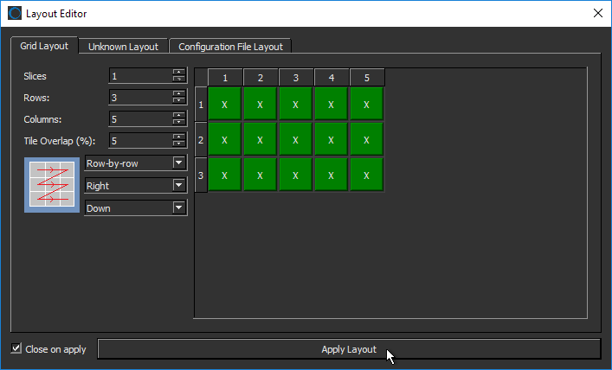This screenshot has width=612, height=370.
Task: Toggle the Close on apply checkbox
Action: [16, 348]
